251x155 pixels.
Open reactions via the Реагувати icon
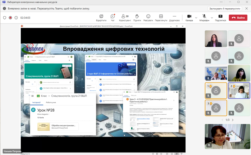[148, 18]
